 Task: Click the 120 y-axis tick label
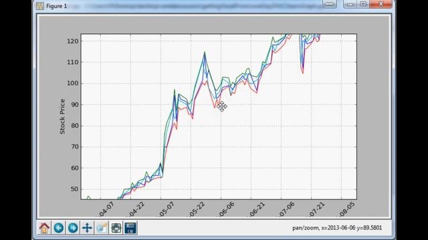[73, 41]
